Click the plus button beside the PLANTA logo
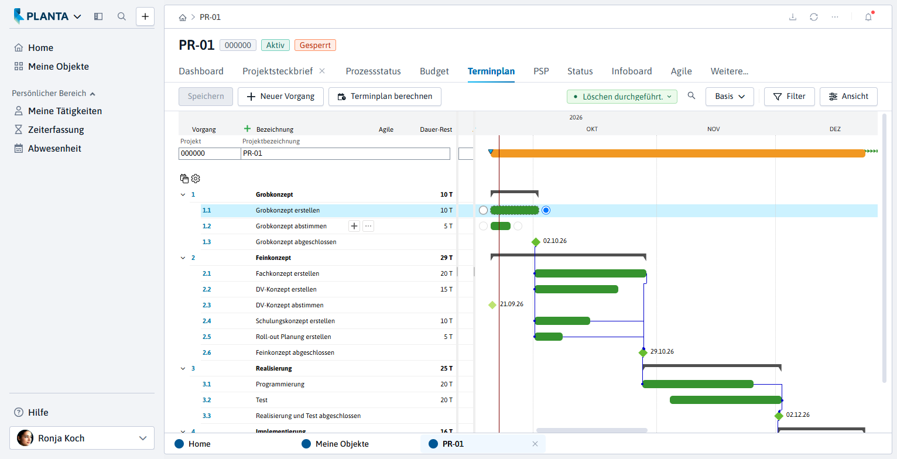 coord(145,16)
